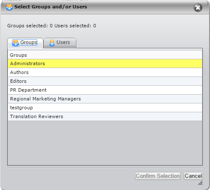The height and width of the screenshot is (190, 210).
Task: Switch to the Groups tab
Action: coord(25,43)
